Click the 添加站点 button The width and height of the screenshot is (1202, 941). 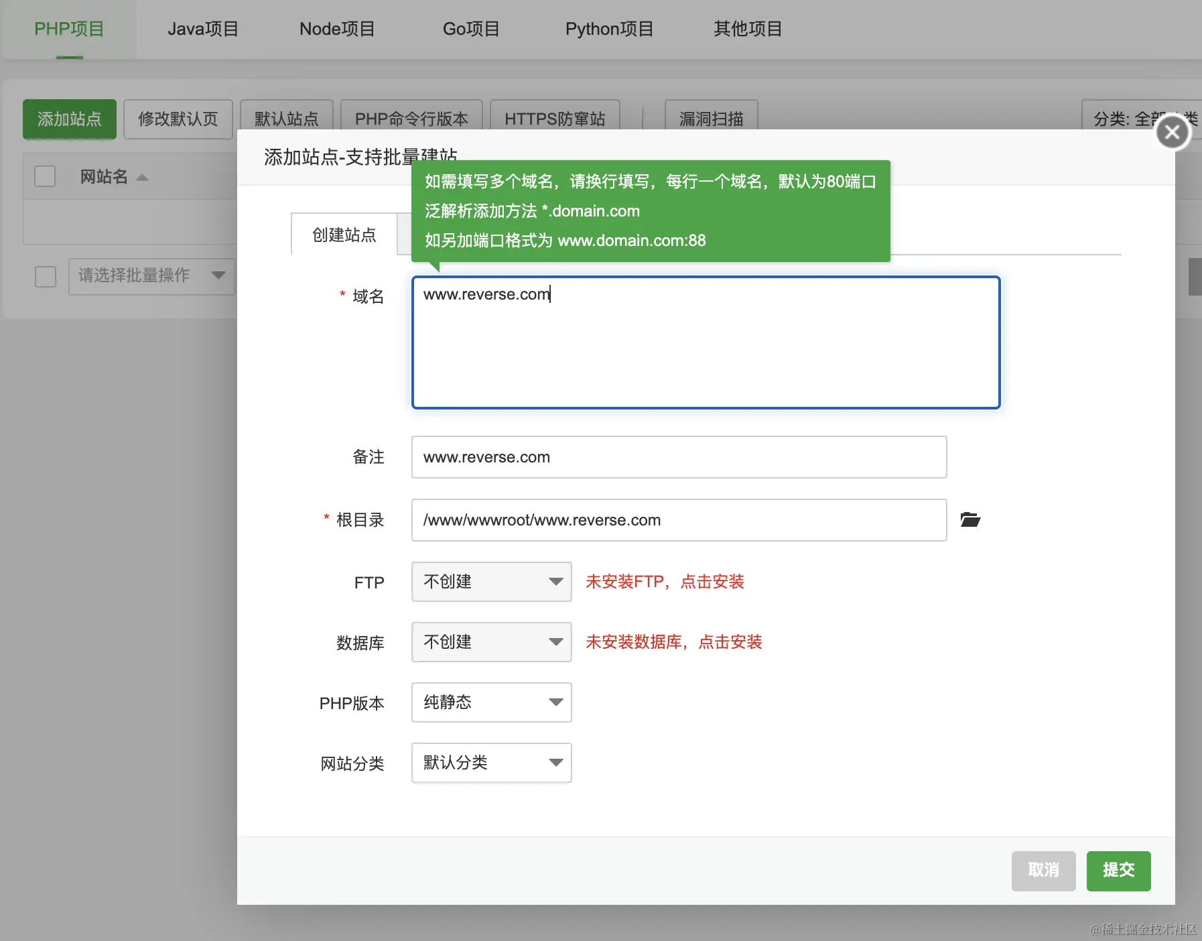pos(70,119)
